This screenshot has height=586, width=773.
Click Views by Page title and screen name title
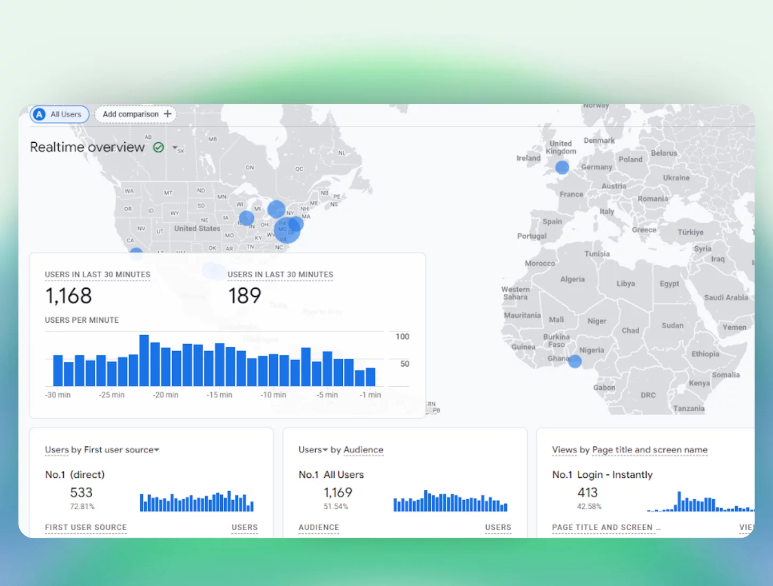pyautogui.click(x=630, y=450)
